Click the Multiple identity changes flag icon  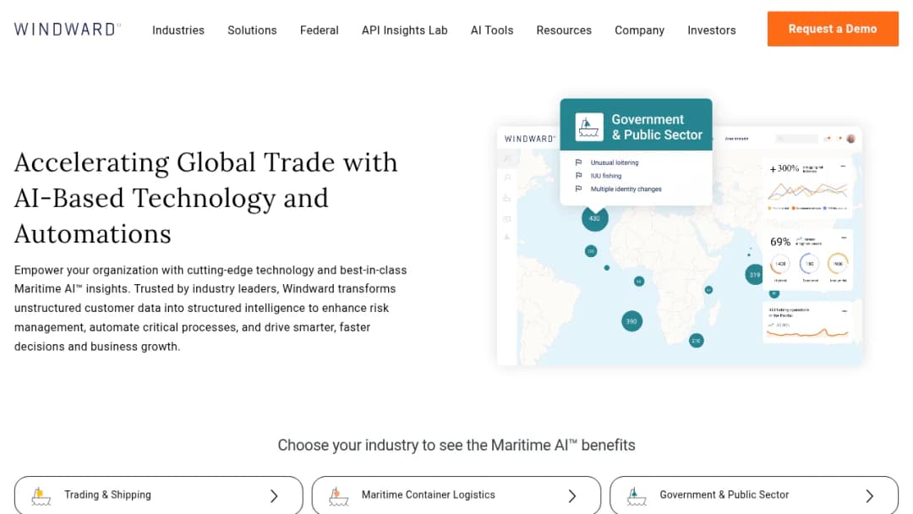pos(578,189)
